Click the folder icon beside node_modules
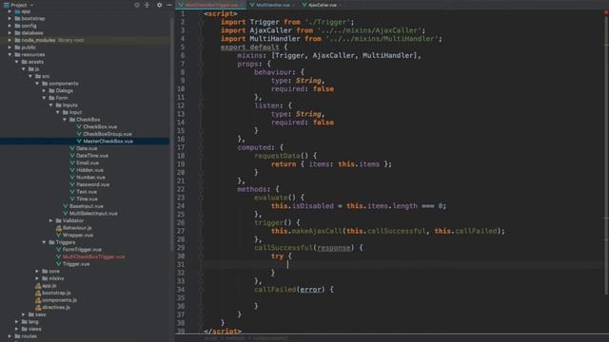This screenshot has height=342, width=609. click(x=17, y=40)
